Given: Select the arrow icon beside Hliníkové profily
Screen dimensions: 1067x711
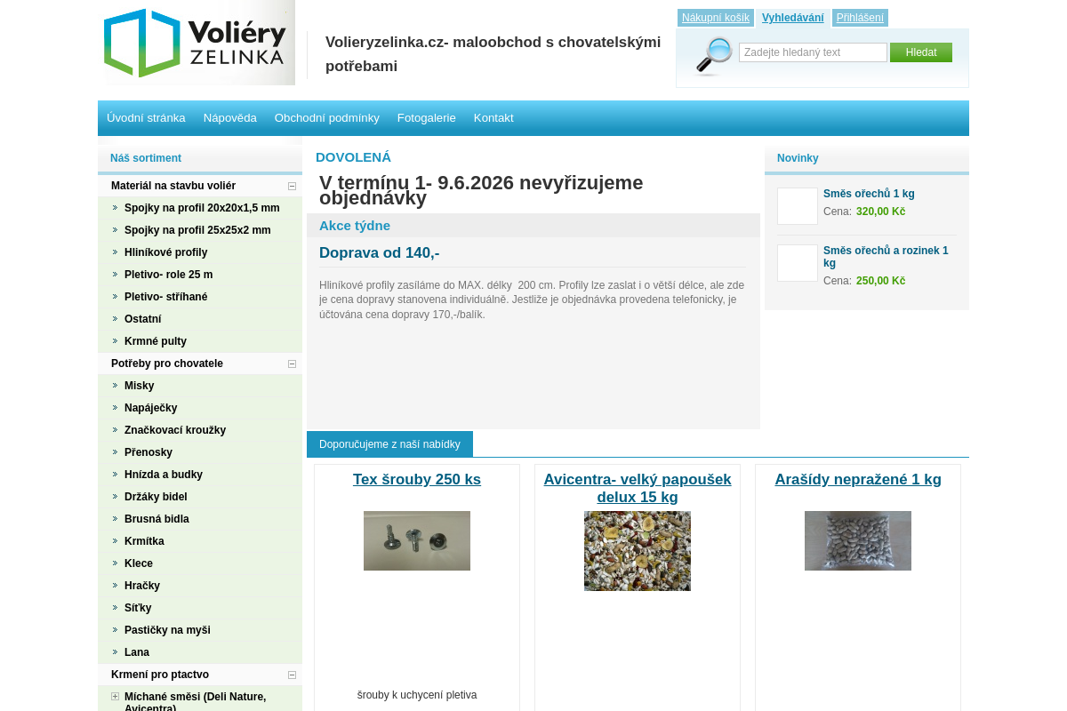Looking at the screenshot, I should pos(115,252).
